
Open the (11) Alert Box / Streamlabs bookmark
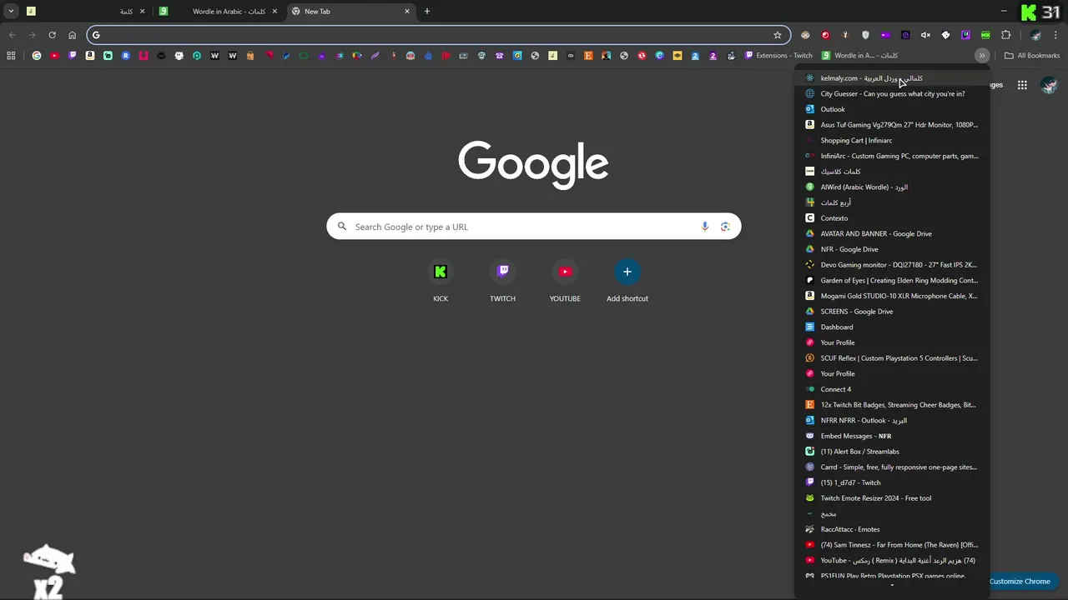pyautogui.click(x=892, y=452)
